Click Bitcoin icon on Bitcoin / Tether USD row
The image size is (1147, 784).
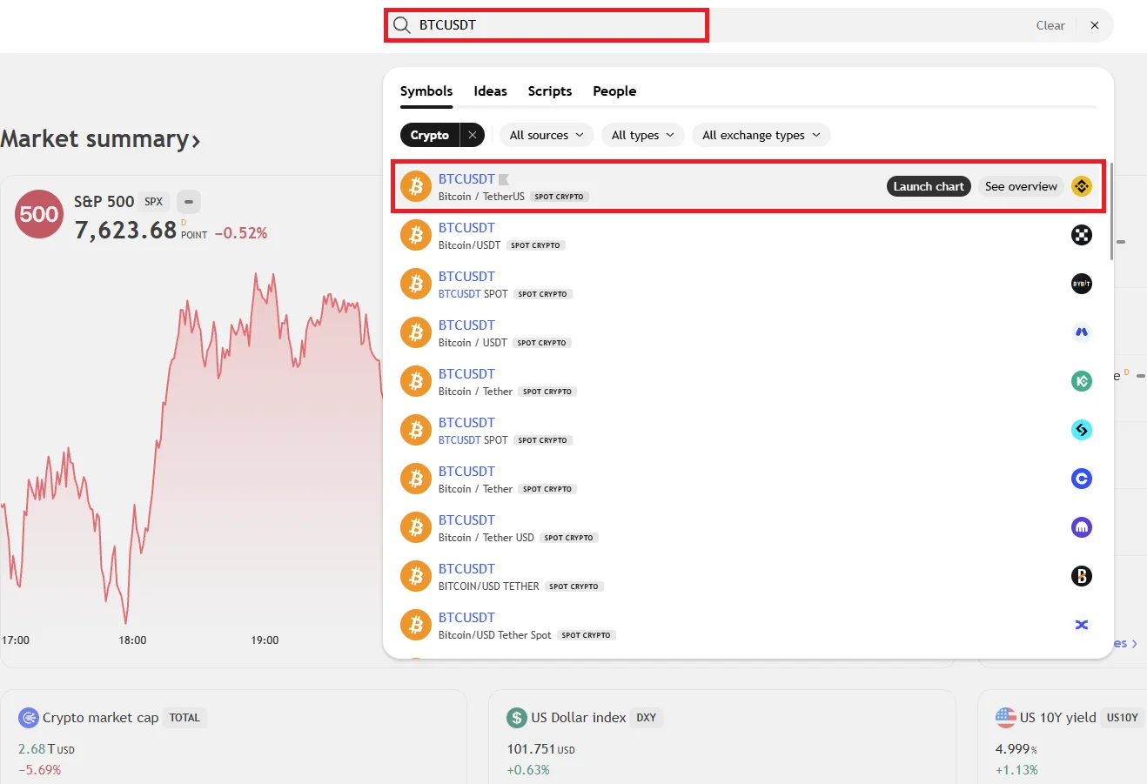416,527
